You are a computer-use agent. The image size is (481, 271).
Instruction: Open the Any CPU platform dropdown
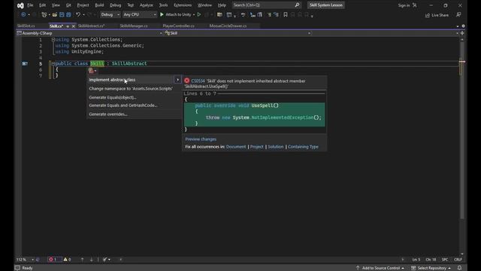click(x=140, y=14)
